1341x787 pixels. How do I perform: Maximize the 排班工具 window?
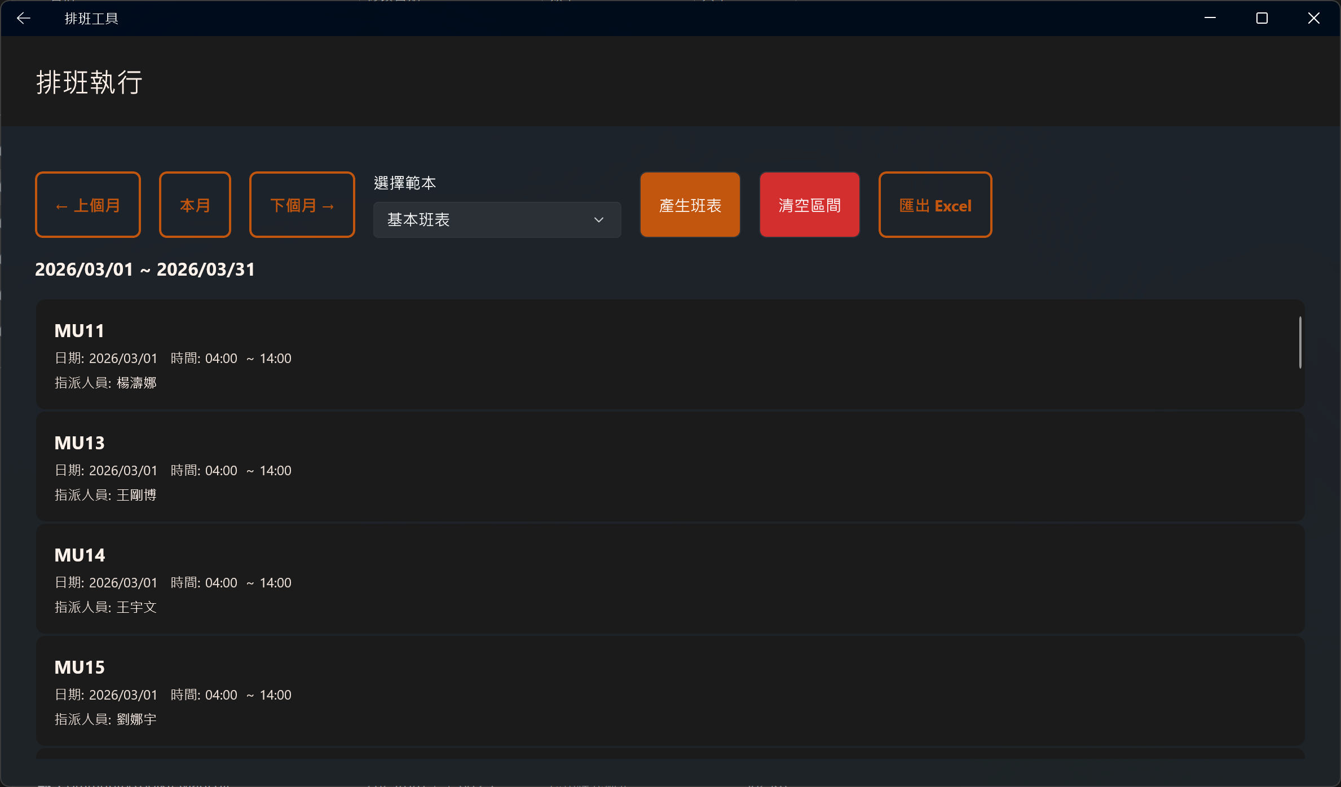pyautogui.click(x=1261, y=18)
